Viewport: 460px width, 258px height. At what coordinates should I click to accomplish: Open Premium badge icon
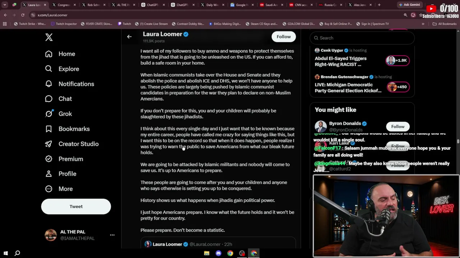[x=49, y=159]
